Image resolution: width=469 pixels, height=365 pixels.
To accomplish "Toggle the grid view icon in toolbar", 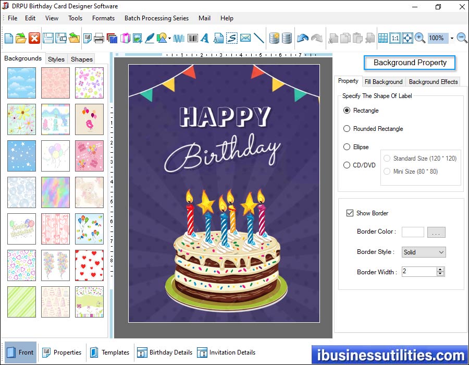I will tap(383, 38).
